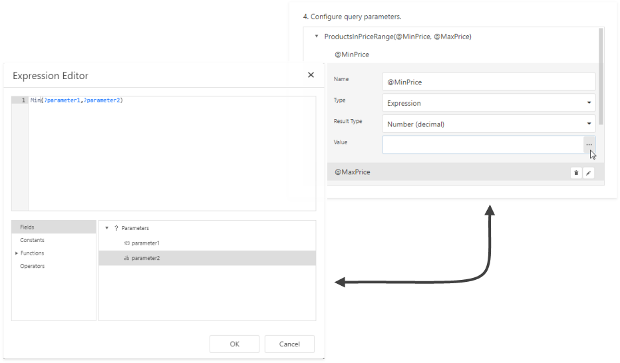Click the question mark Parameters icon
Image resolution: width=620 pixels, height=363 pixels.
click(116, 228)
